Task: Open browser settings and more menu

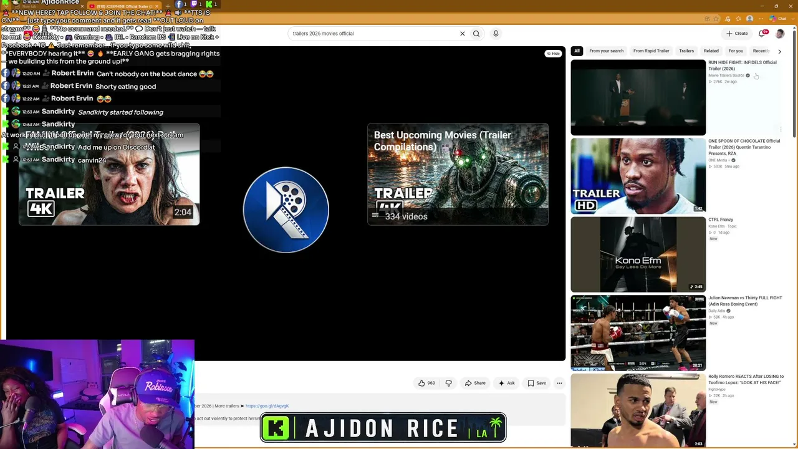Action: [761, 19]
